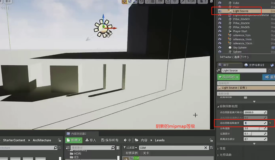Screen dimensions: 275x160
Task: Open the 过滤器 filters dropdown
Action: click(130, 148)
